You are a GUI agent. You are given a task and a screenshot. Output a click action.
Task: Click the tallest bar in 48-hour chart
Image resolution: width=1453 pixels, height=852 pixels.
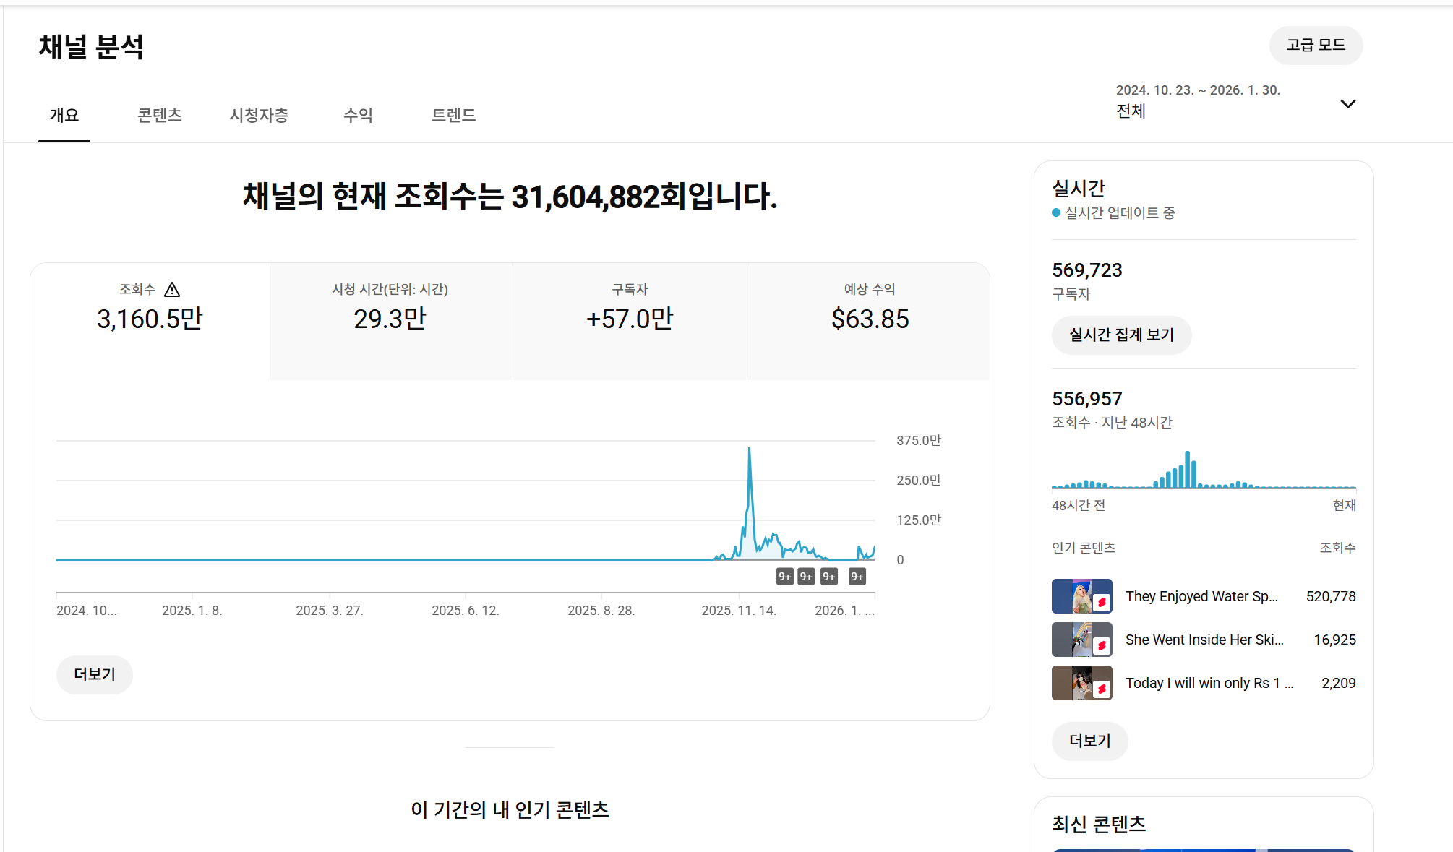click(1187, 470)
